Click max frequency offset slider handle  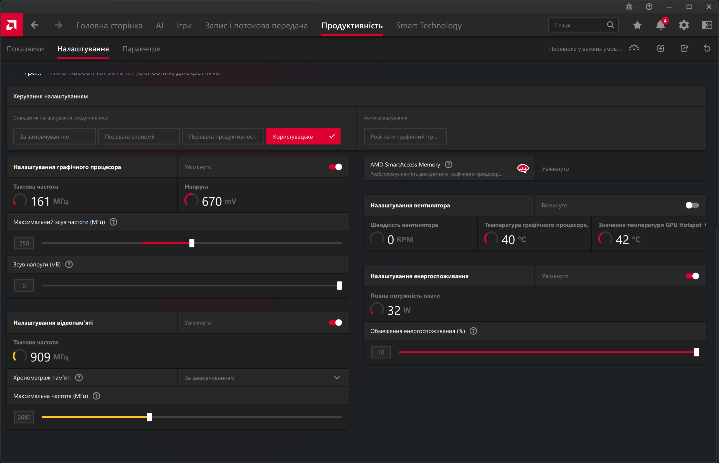pyautogui.click(x=192, y=243)
